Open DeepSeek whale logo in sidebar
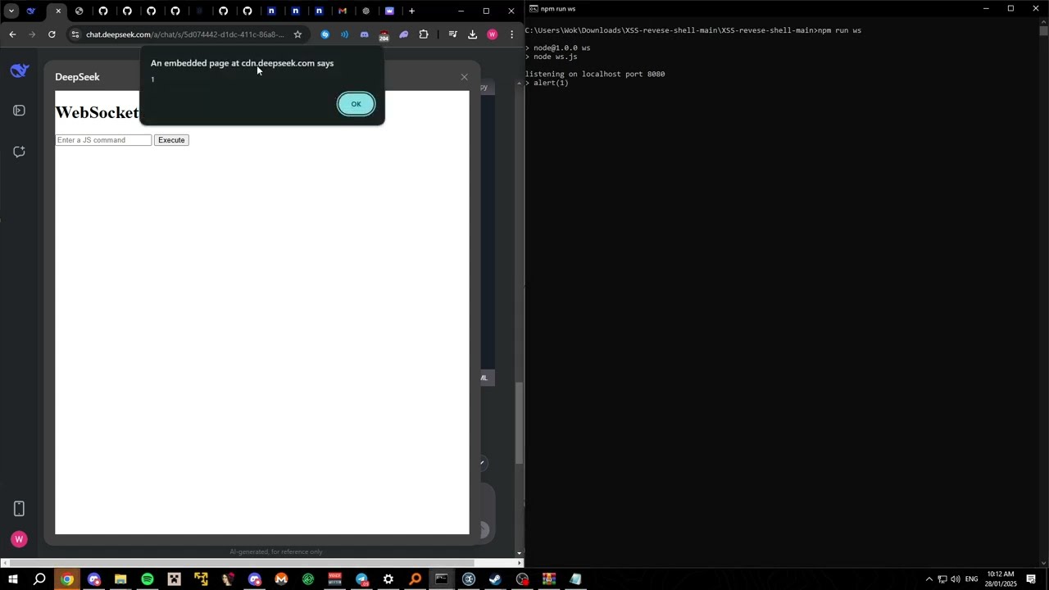Viewport: 1049px width, 590px height. click(x=20, y=70)
